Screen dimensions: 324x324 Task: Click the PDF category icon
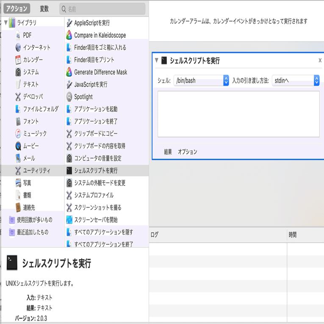(x=18, y=35)
